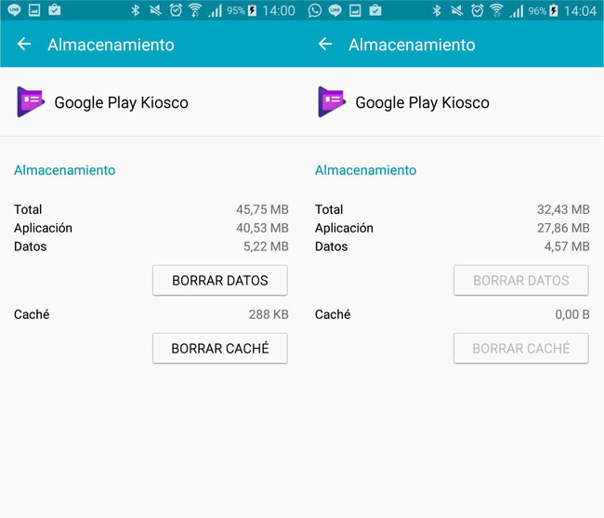Tap the greyed-out BORRAR DATOS button
The height and width of the screenshot is (518, 604).
tap(521, 280)
